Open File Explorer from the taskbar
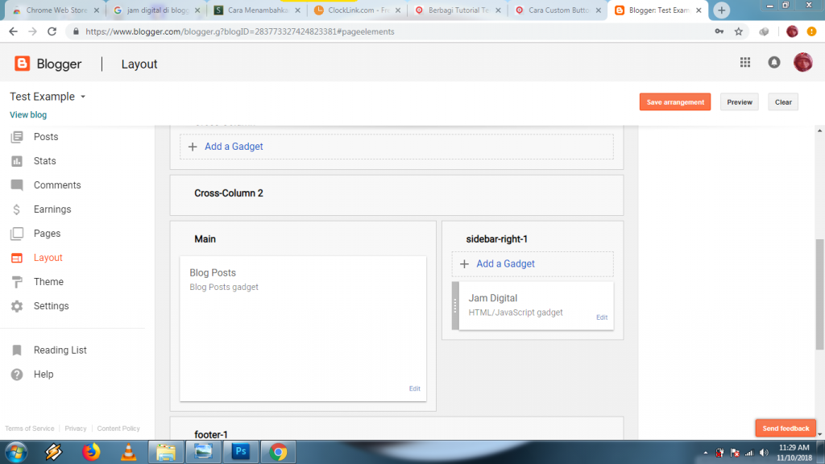 pos(166,452)
